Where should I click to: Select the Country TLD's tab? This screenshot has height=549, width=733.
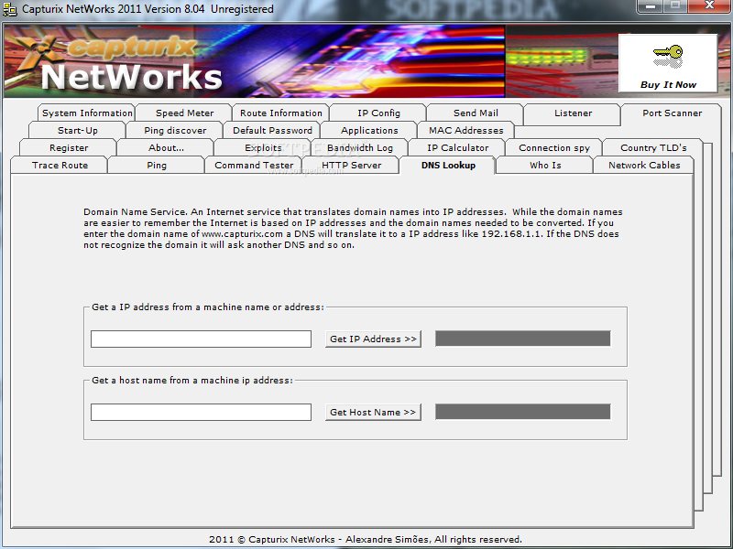653,147
